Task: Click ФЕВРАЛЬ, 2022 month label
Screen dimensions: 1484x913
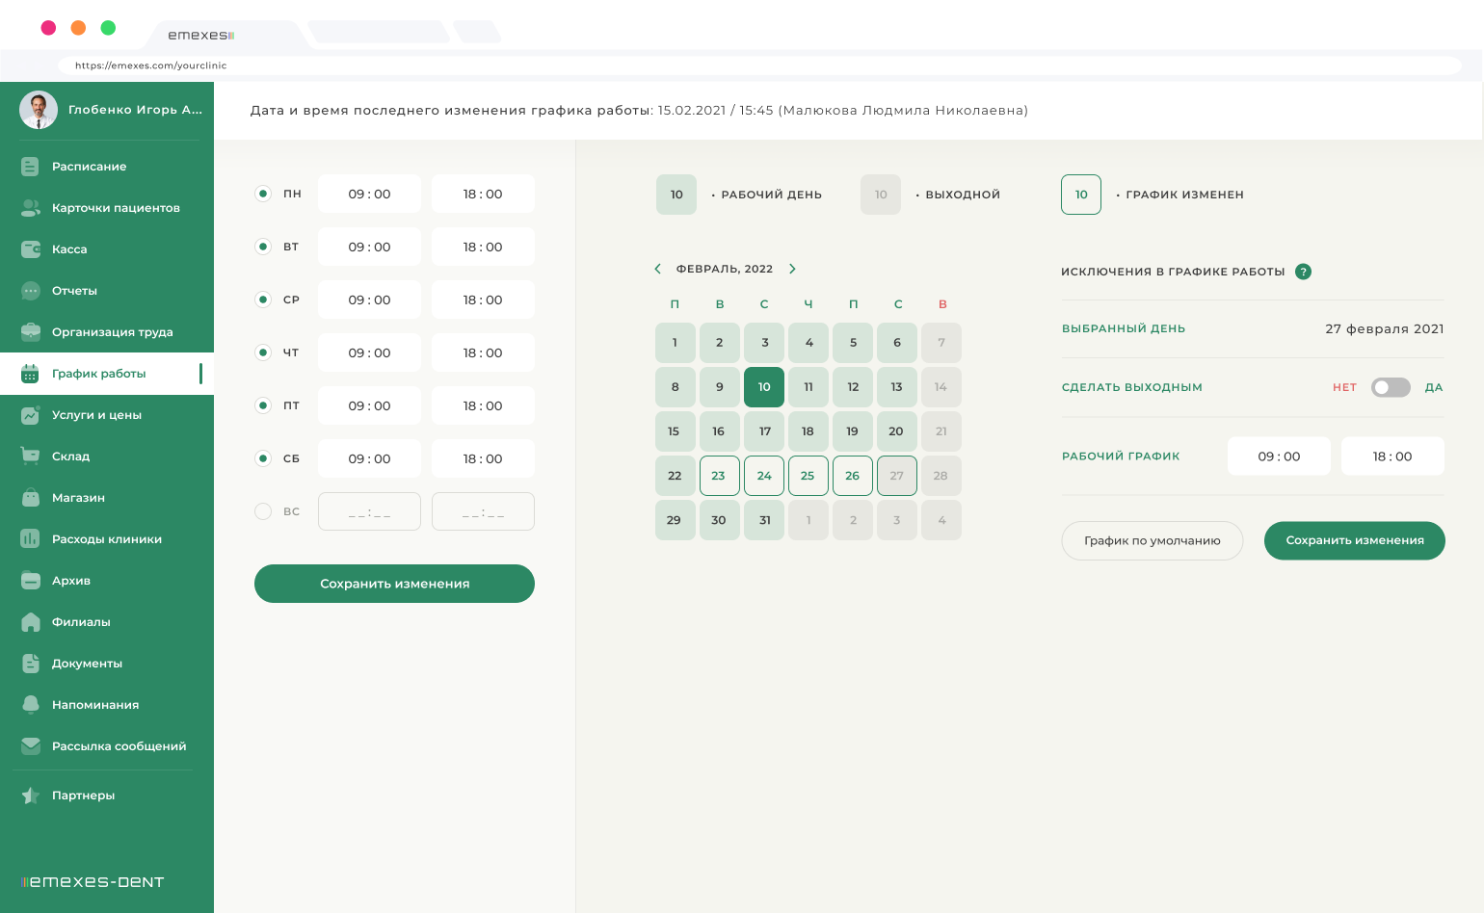Action: (x=725, y=269)
